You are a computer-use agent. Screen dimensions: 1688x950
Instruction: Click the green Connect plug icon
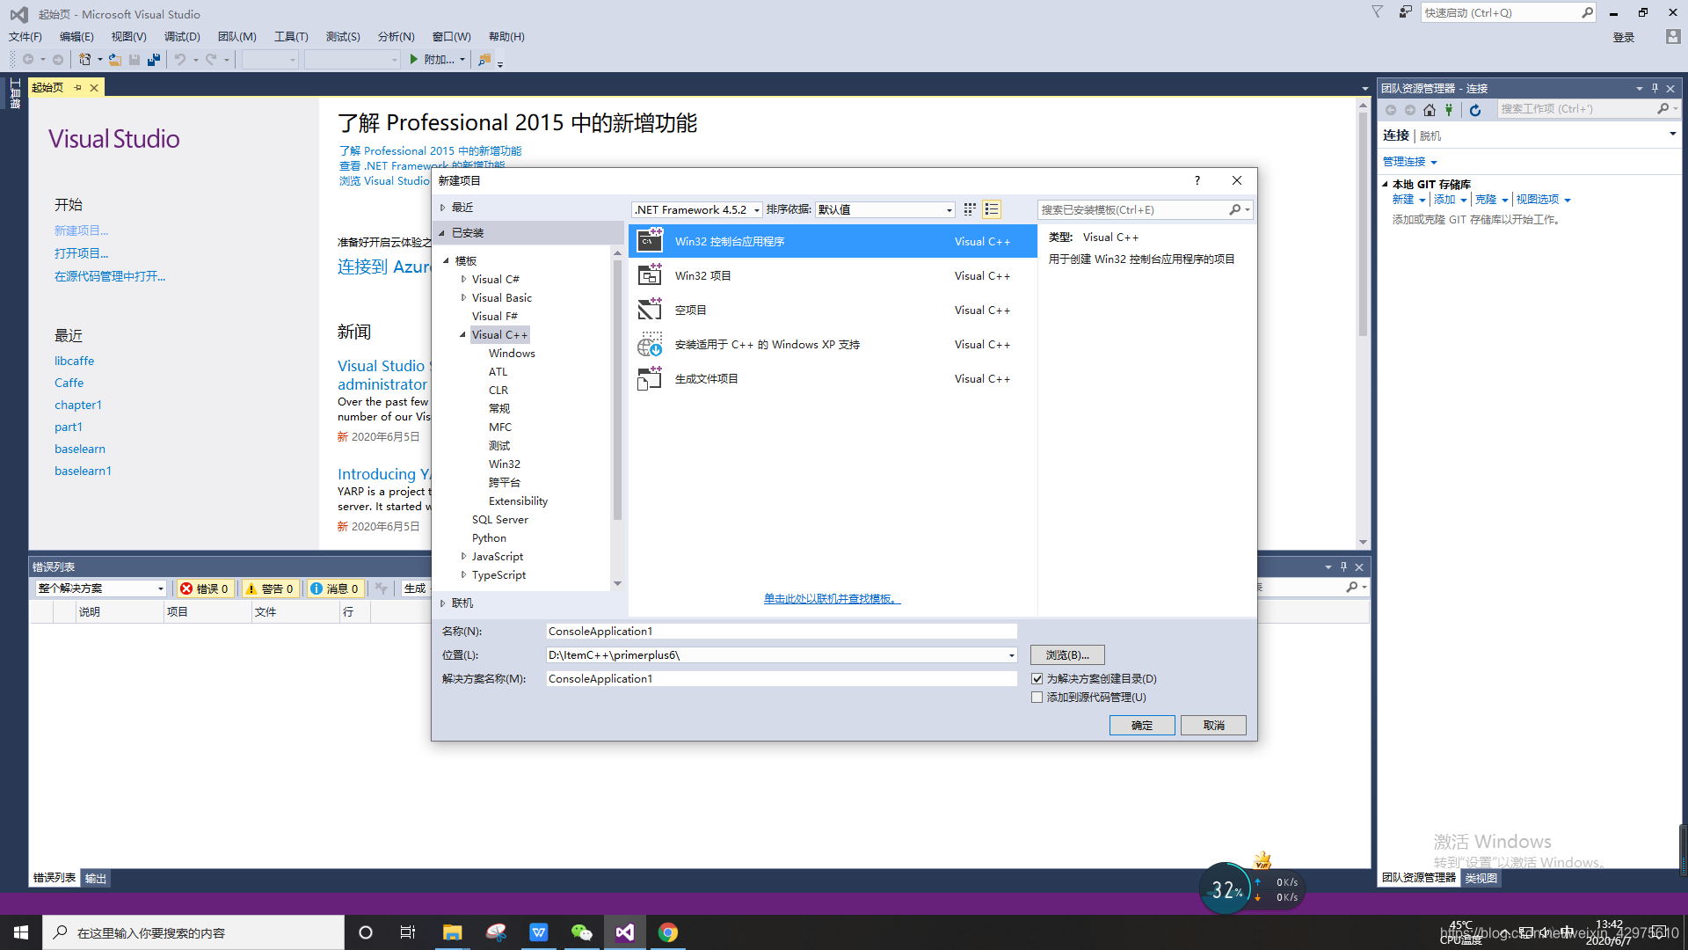point(1449,109)
